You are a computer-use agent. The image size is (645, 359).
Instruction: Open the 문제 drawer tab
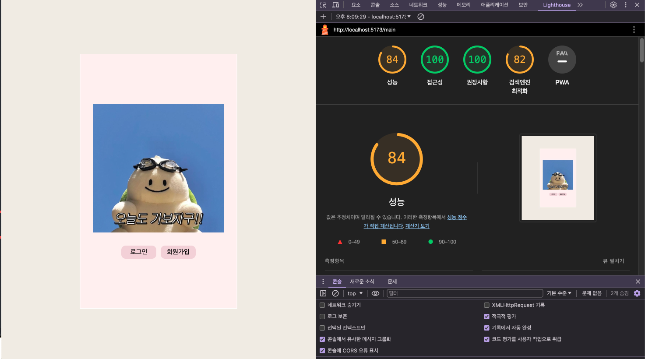[x=392, y=282]
